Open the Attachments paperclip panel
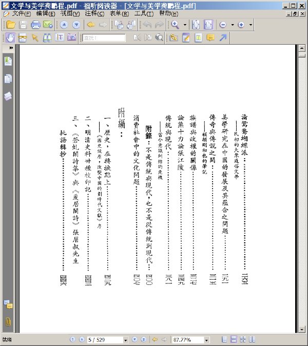 coord(8,322)
